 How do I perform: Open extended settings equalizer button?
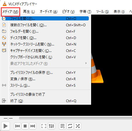[x=51, y=126]
